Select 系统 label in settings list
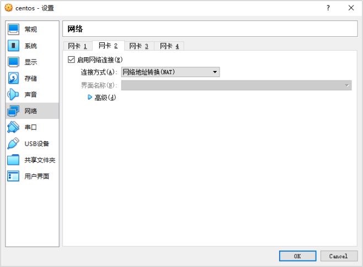Image resolution: width=363 pixels, height=267 pixels. [x=31, y=46]
